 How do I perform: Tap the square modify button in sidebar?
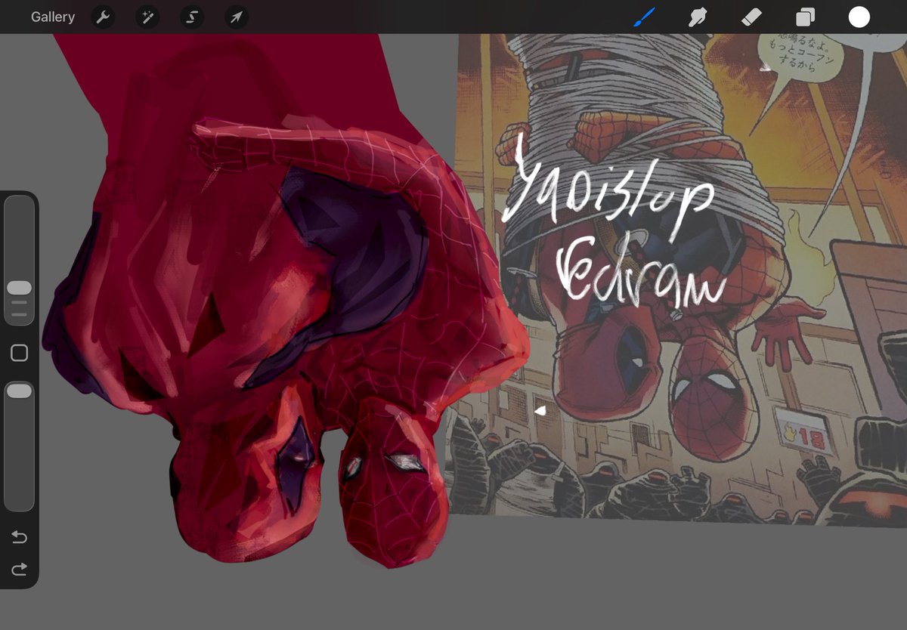19,353
